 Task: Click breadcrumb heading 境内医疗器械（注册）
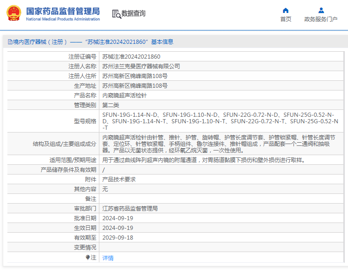tap(40, 42)
